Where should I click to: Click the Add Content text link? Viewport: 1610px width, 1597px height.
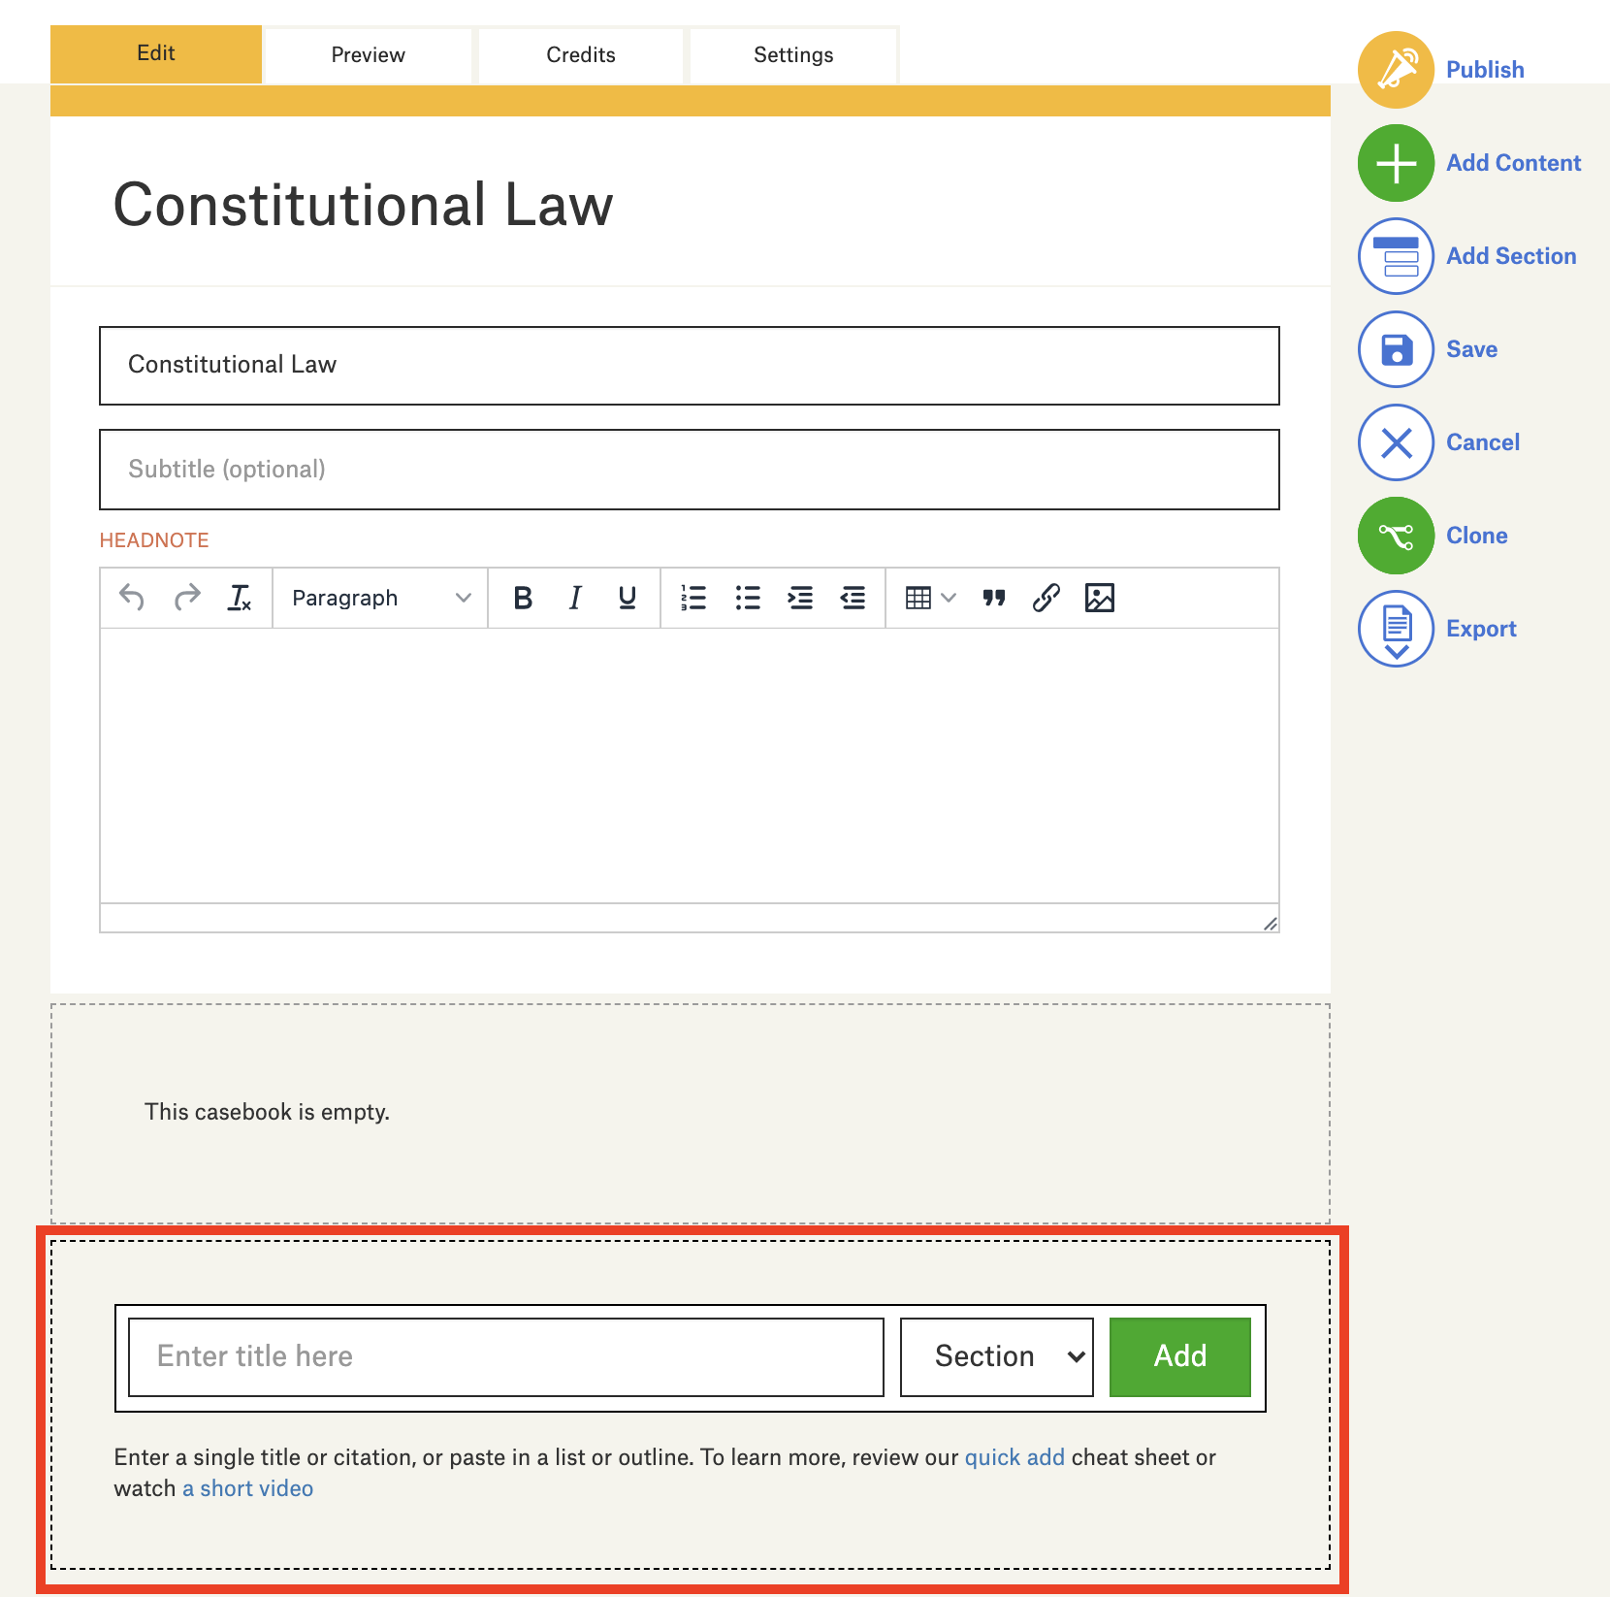(x=1513, y=163)
